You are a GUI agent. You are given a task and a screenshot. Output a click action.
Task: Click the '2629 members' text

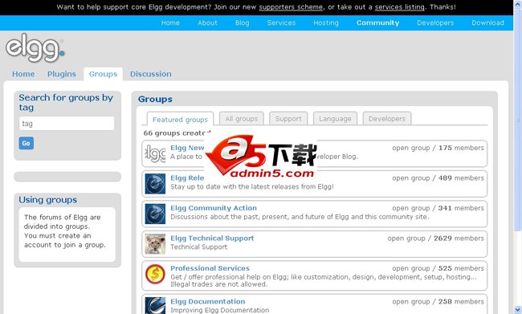pos(459,239)
